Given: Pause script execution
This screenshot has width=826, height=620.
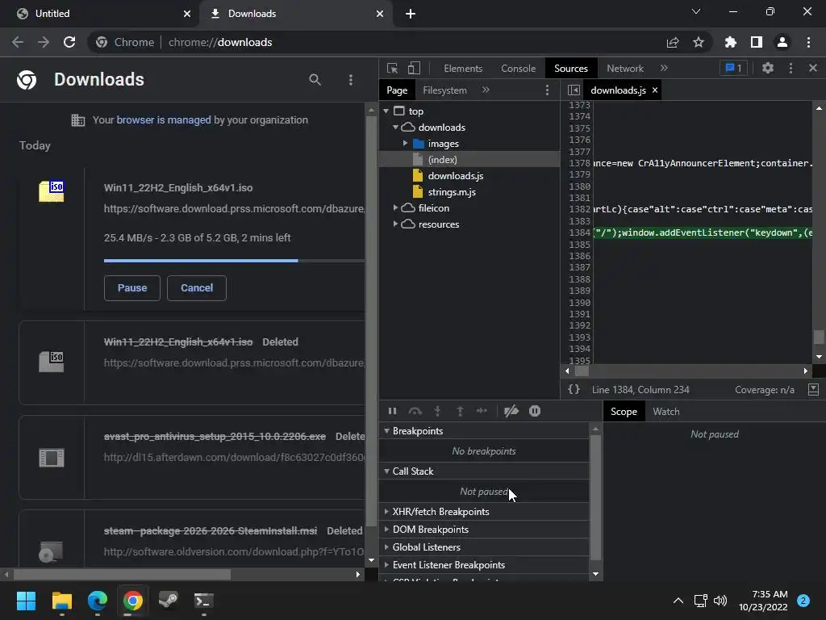Looking at the screenshot, I should pyautogui.click(x=393, y=411).
